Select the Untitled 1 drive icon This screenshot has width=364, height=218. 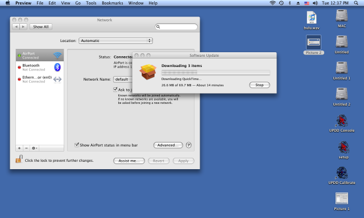click(342, 70)
